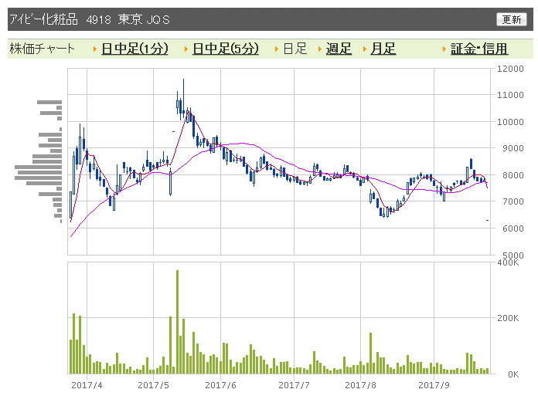This screenshot has width=538, height=406.
Task: Click orange arrow beside 月足
Action: coord(365,49)
